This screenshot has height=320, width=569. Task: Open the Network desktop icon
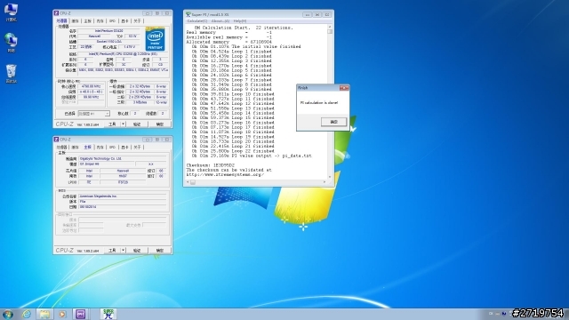tap(11, 43)
